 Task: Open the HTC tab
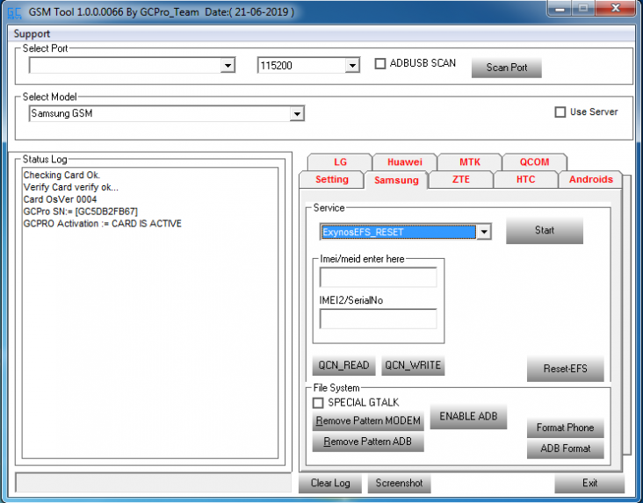click(525, 180)
